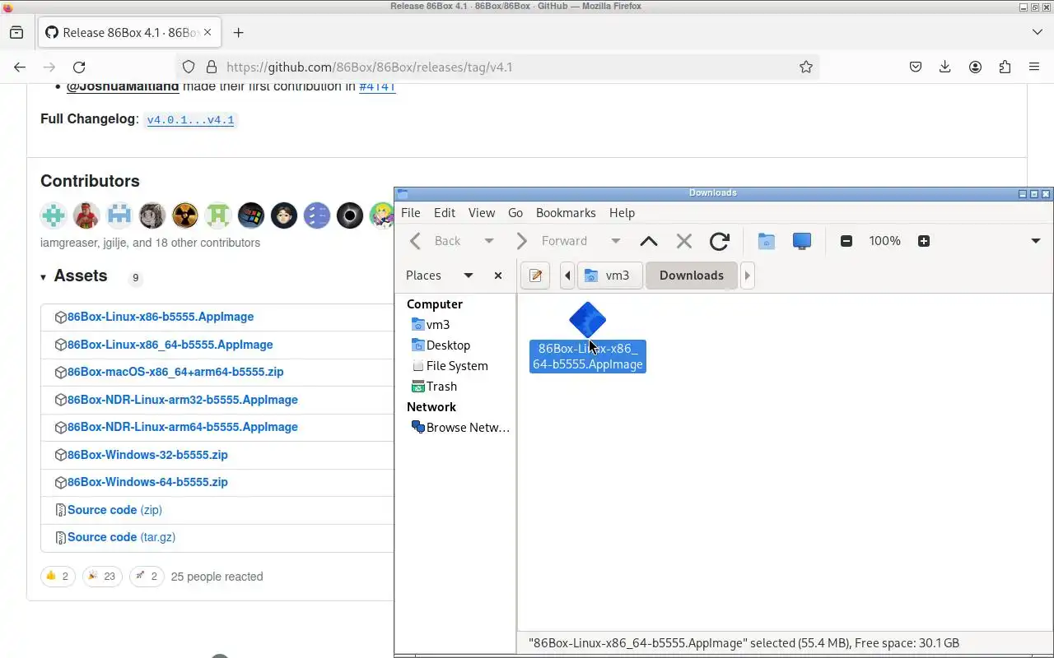Image resolution: width=1054 pixels, height=658 pixels.
Task: Open pull request #4141 link
Action: [377, 87]
